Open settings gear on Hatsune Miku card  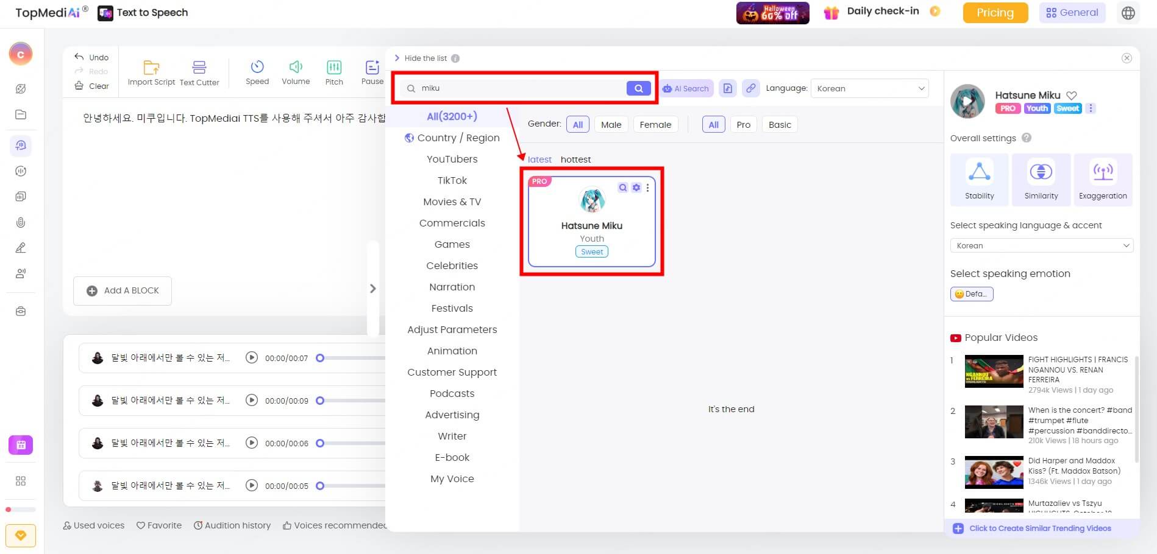click(x=636, y=188)
